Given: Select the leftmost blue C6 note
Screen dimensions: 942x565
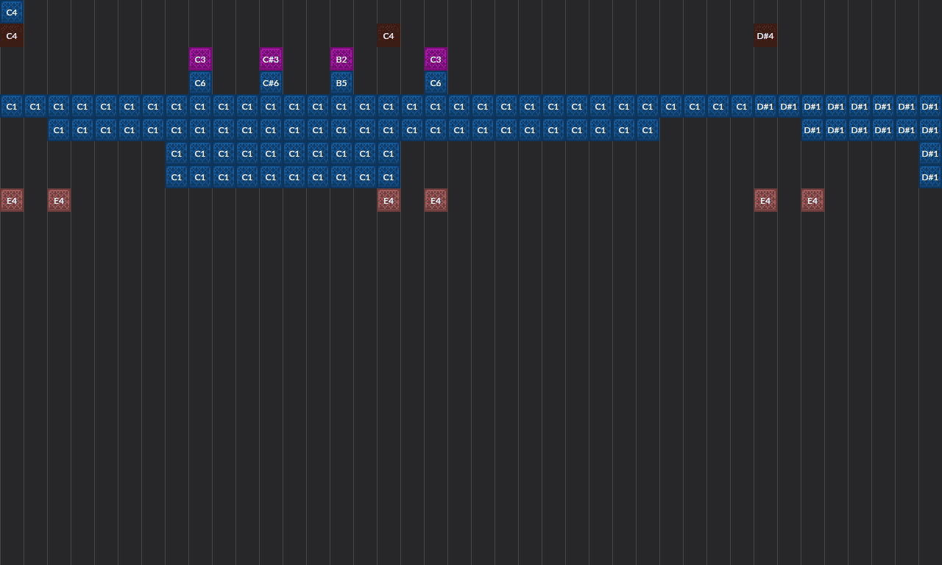Looking at the screenshot, I should 200,83.
